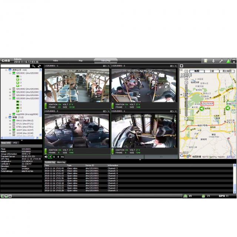This screenshot has height=237, width=237.
Task: Switch to the Video tab
Action: click(56, 60)
